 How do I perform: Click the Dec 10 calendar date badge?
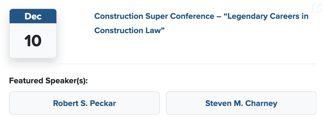tap(33, 33)
